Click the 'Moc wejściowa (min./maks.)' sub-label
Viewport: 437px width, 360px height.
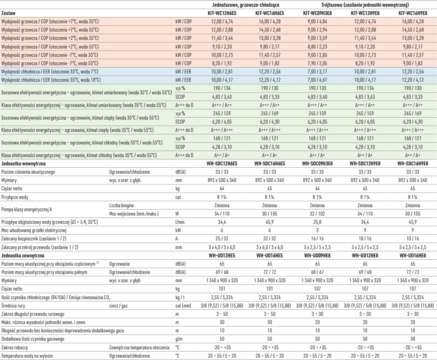[x=134, y=214]
